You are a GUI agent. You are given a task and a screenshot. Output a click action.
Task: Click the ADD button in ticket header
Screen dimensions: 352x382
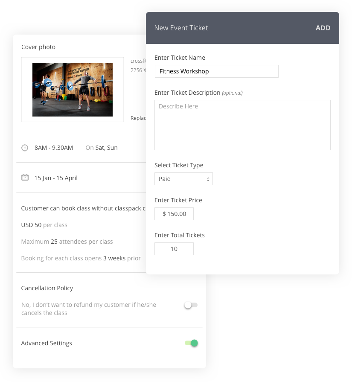point(323,28)
